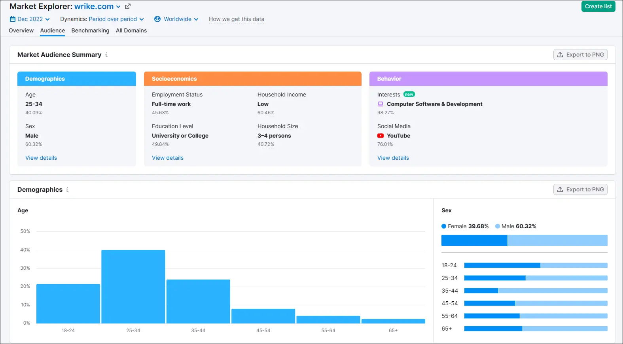Show info tooltip for Market Audience Summary
The height and width of the screenshot is (344, 623).
[106, 55]
